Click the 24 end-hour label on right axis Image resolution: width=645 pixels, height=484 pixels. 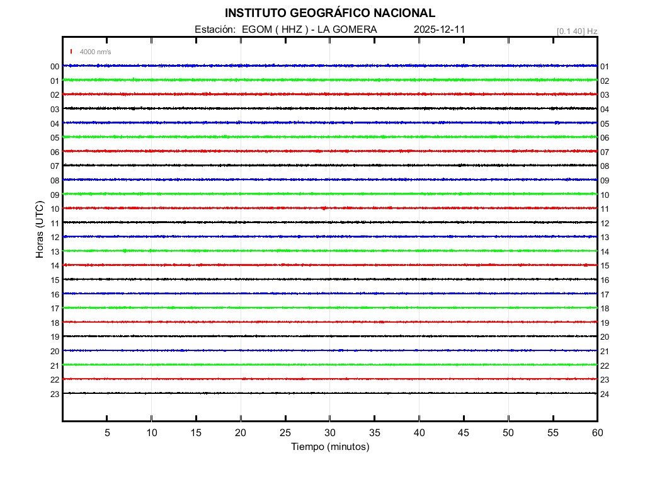(605, 395)
